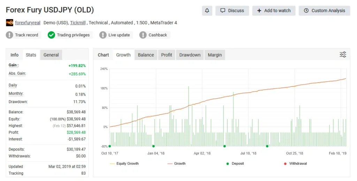Open Custom Analysis
This screenshot has height=181, width=357.
[x=325, y=11]
